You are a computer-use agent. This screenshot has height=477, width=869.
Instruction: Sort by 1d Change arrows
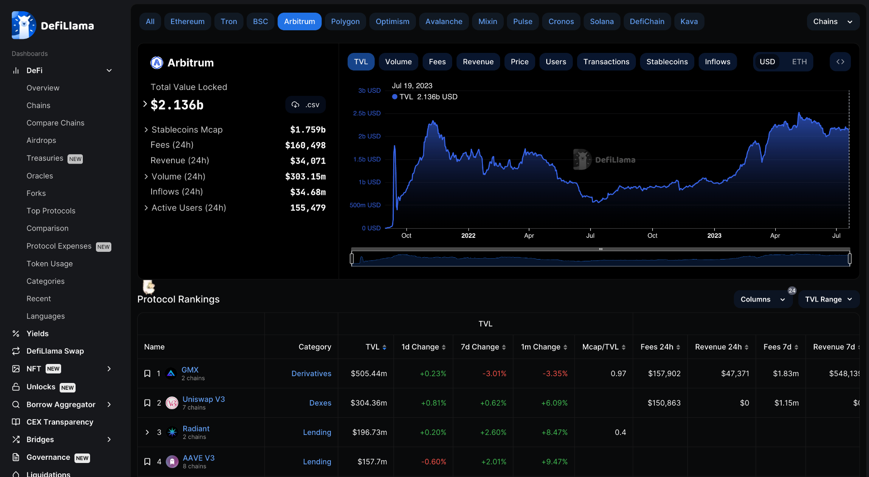pyautogui.click(x=444, y=347)
